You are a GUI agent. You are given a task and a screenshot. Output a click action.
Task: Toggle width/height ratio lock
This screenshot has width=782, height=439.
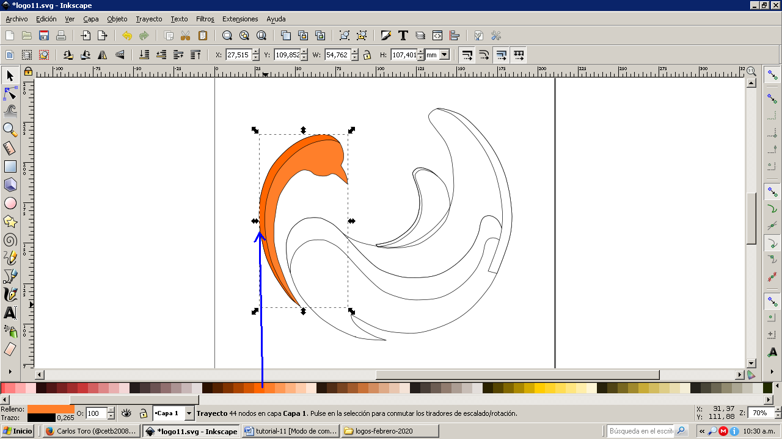(x=367, y=55)
